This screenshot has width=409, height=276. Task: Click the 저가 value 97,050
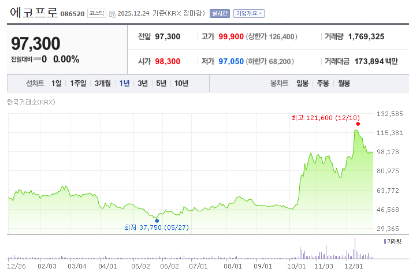pyautogui.click(x=231, y=61)
